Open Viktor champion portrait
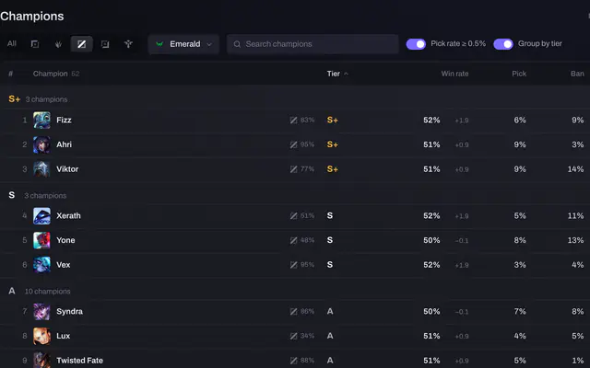The image size is (590, 368). (41, 169)
